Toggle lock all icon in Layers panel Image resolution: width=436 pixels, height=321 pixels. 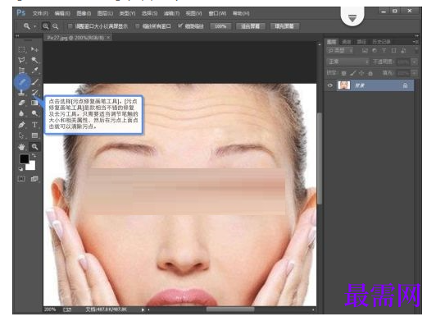[370, 73]
